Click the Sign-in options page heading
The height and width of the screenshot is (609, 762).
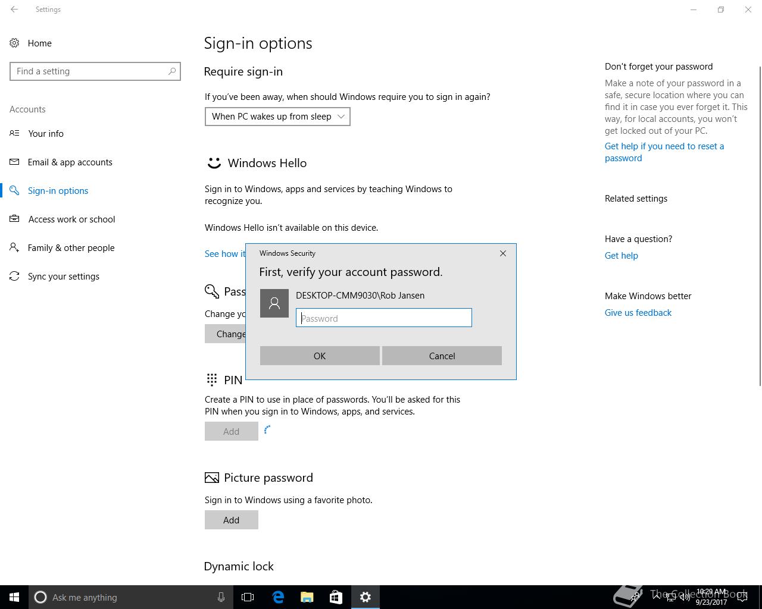pos(258,43)
